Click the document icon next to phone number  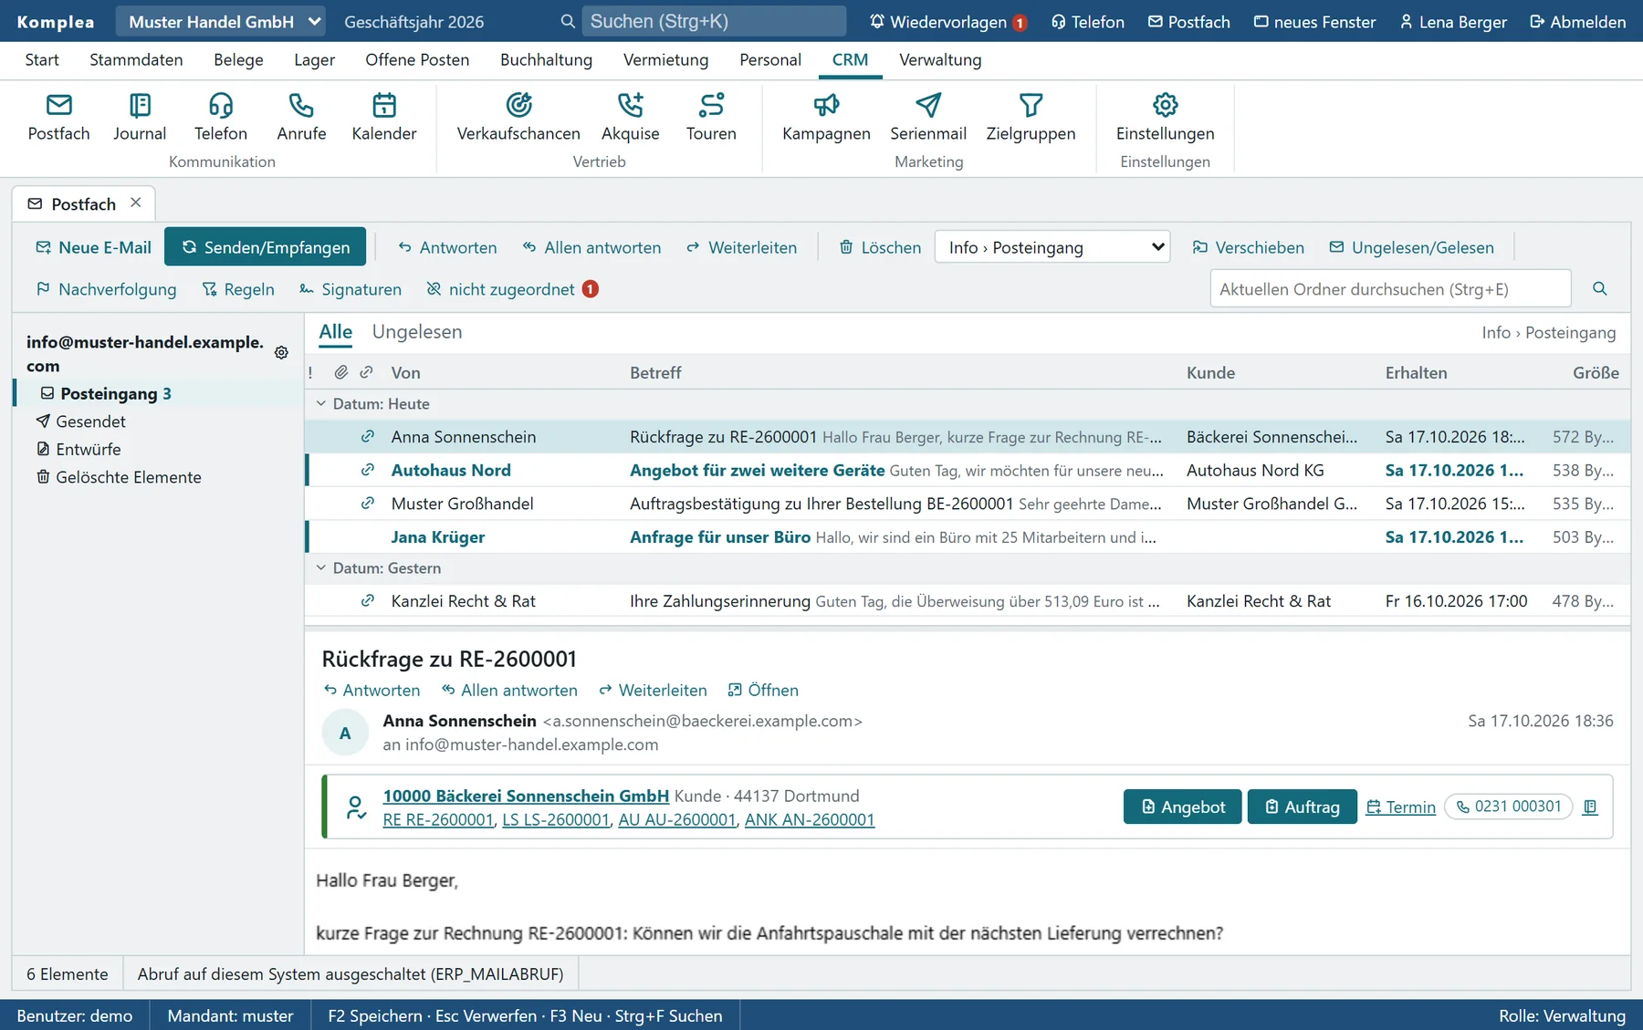[1590, 806]
